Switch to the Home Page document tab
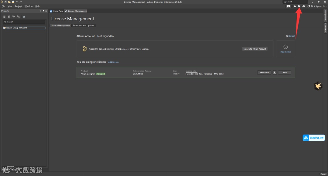Screen dimensions: 328x176 (x=56, y=11)
